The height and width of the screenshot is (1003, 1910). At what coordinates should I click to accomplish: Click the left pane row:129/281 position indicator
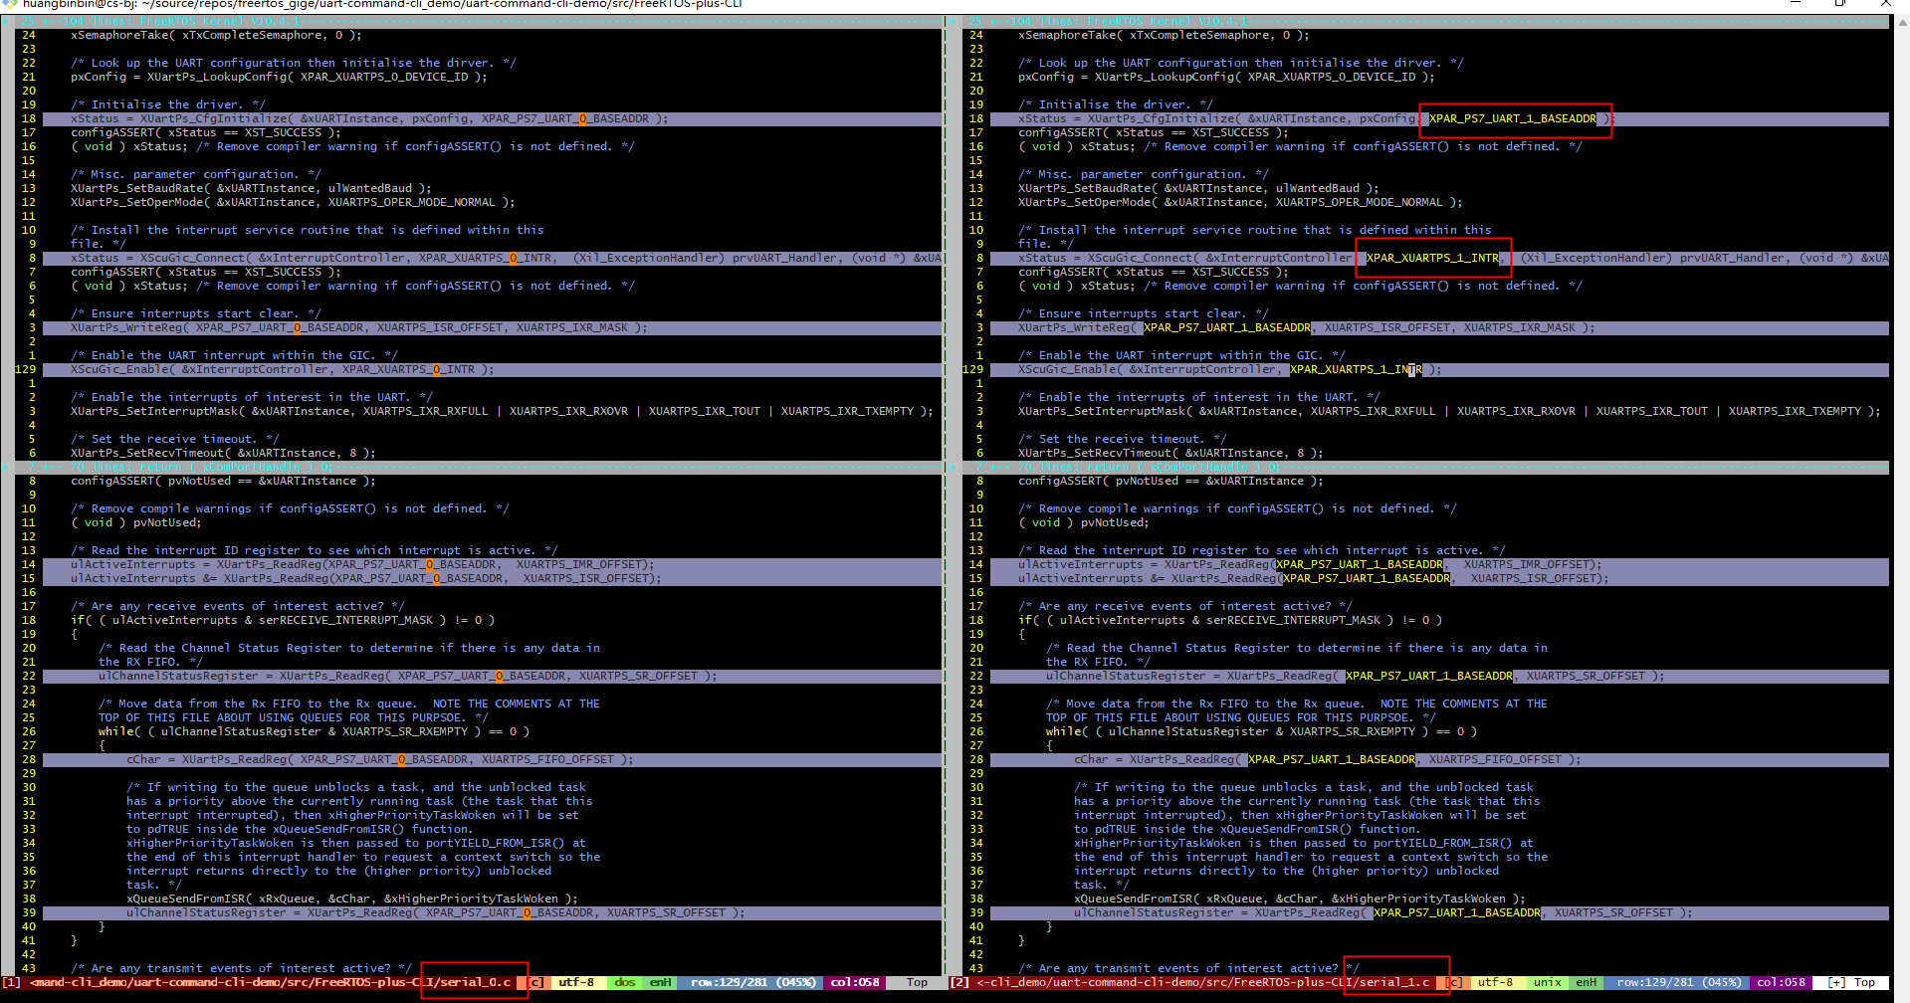[752, 982]
